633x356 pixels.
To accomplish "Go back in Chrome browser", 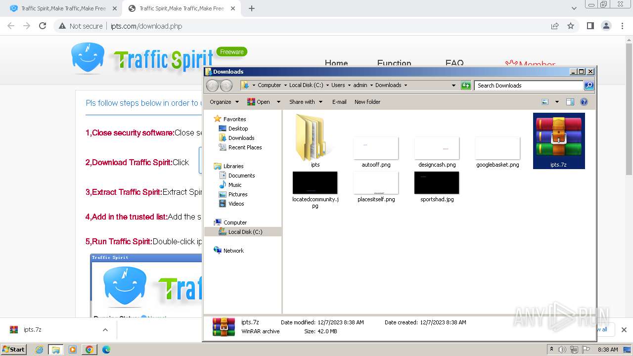I will (x=11, y=26).
